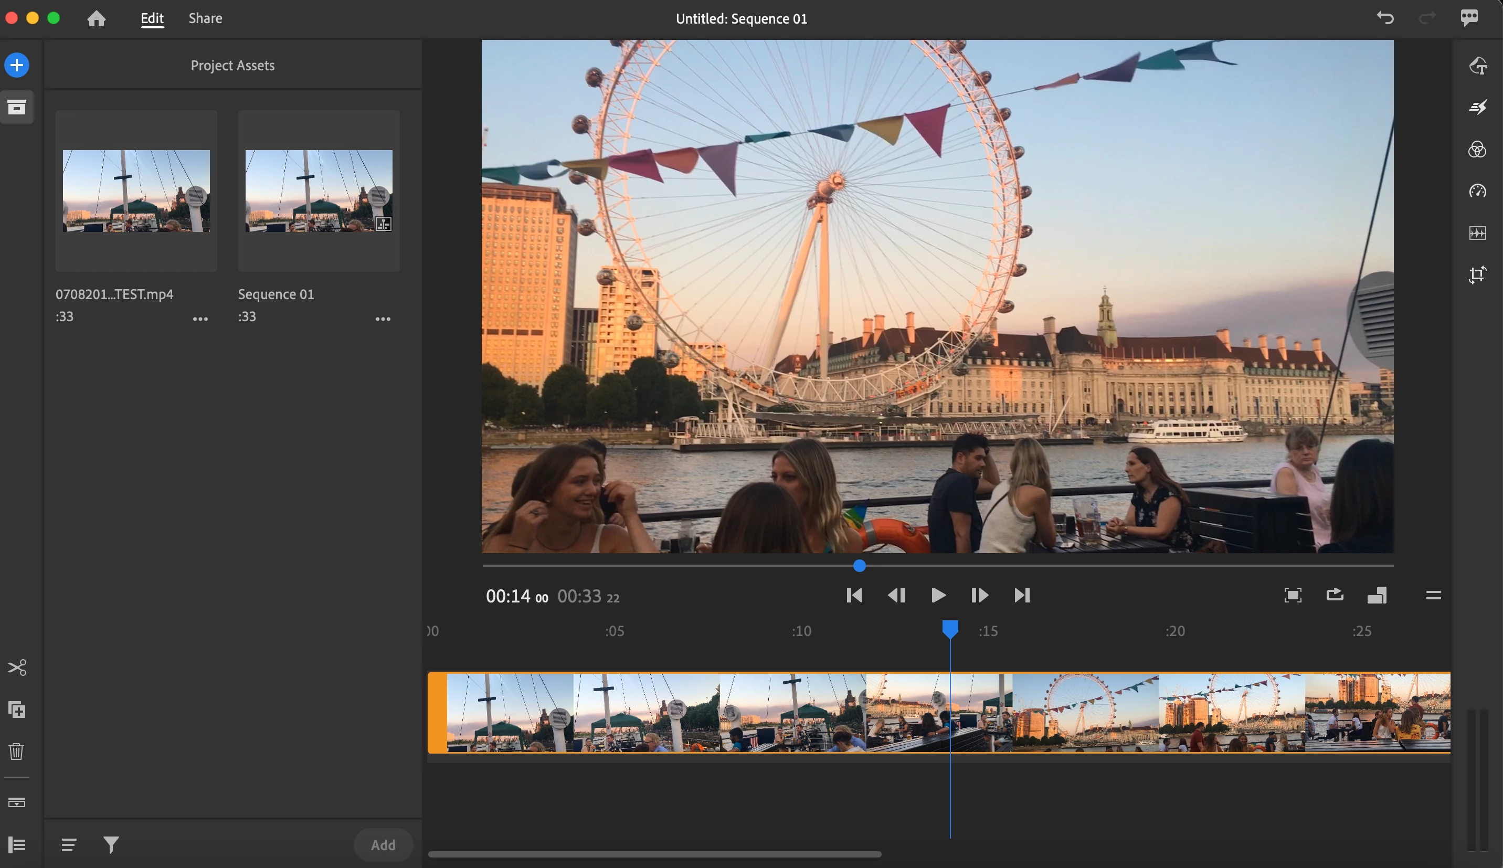
Task: Open the Color panel icon
Action: click(x=1477, y=149)
